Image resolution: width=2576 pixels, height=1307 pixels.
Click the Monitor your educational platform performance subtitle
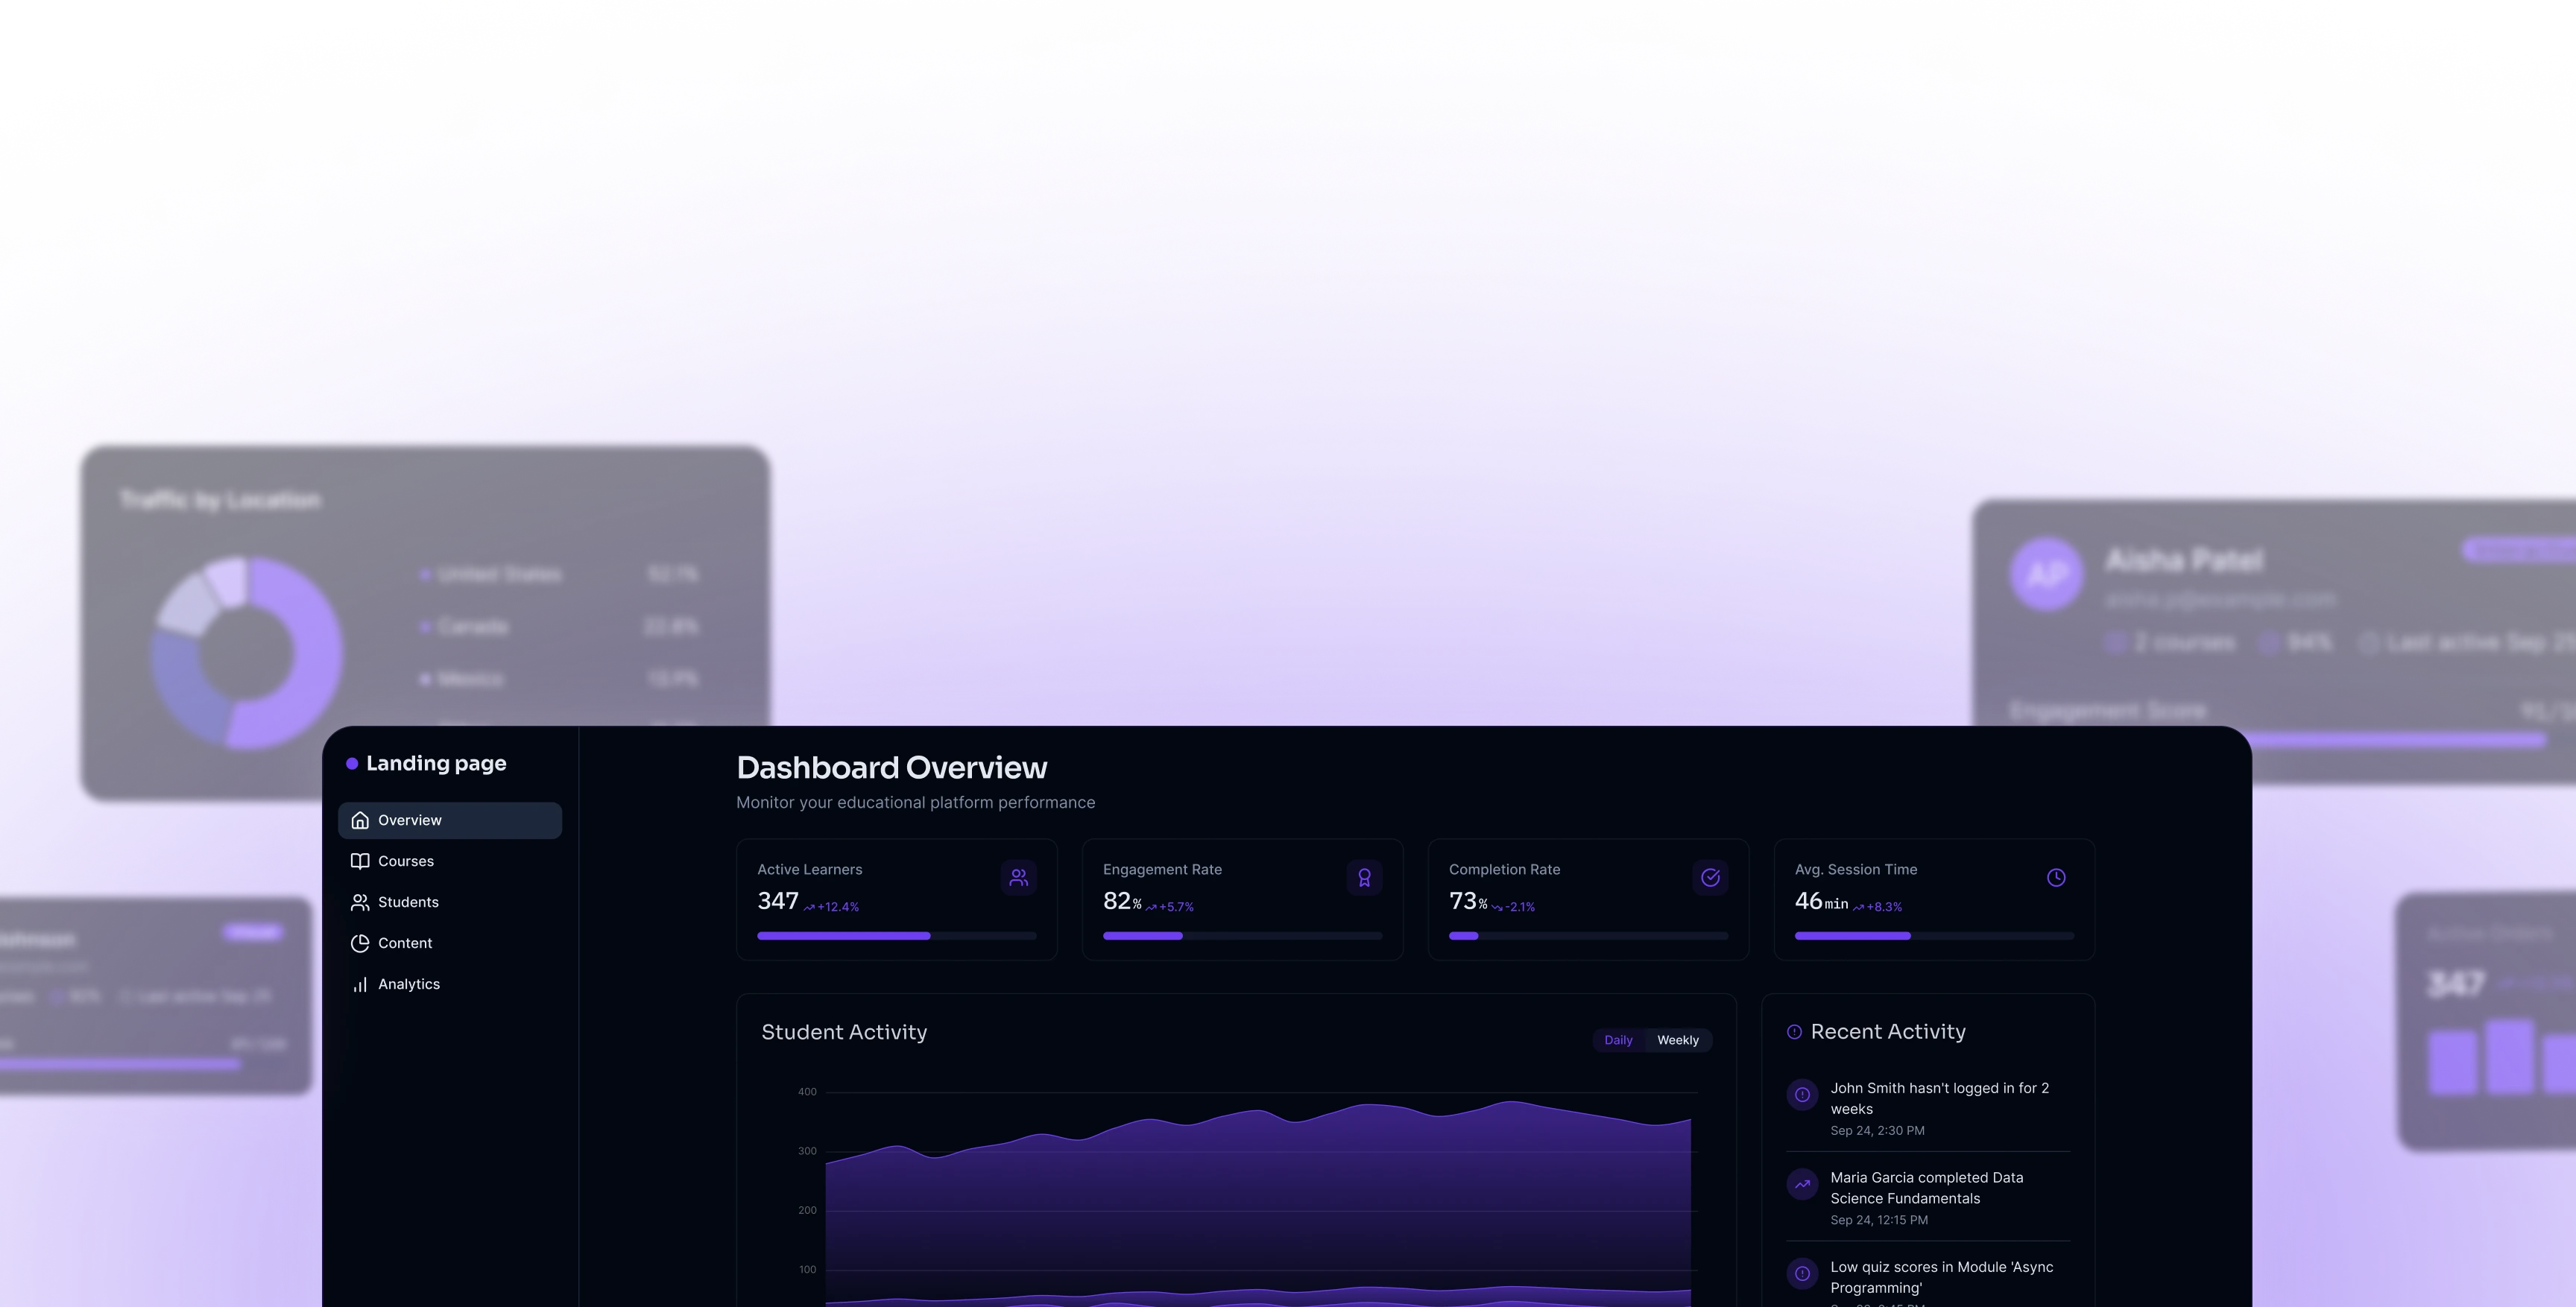point(915,803)
